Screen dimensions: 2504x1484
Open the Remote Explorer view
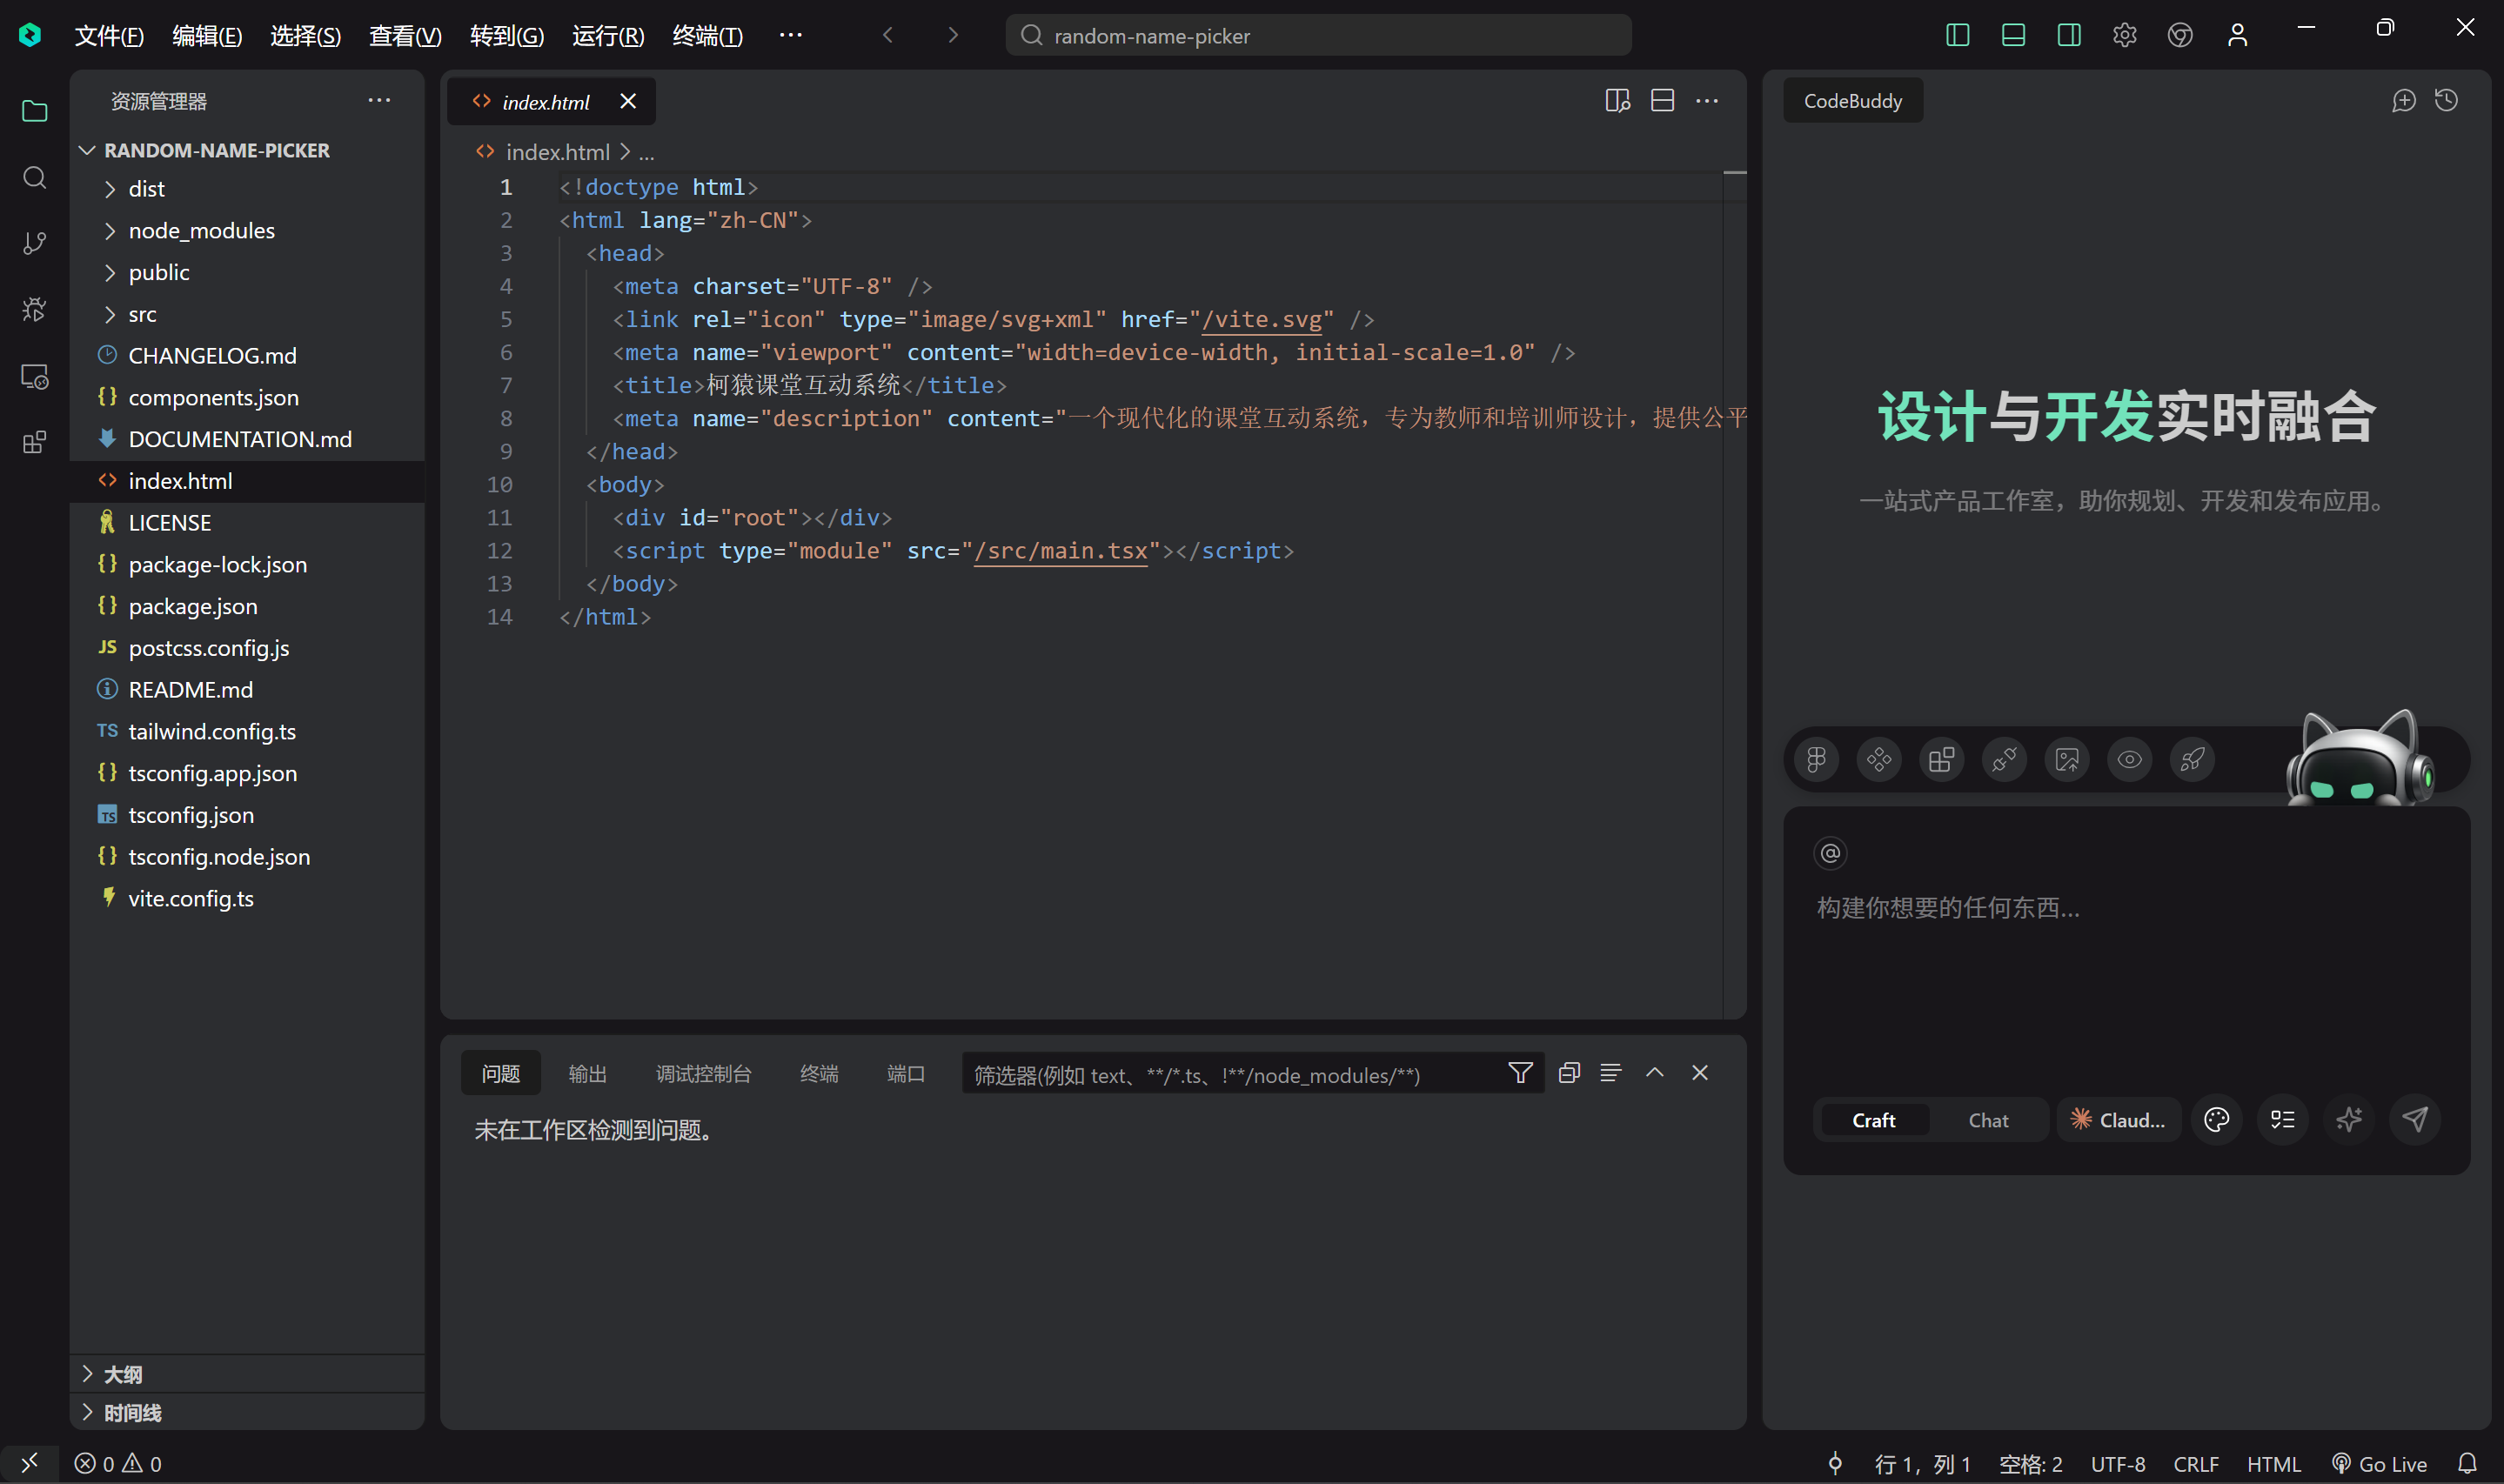(x=34, y=377)
